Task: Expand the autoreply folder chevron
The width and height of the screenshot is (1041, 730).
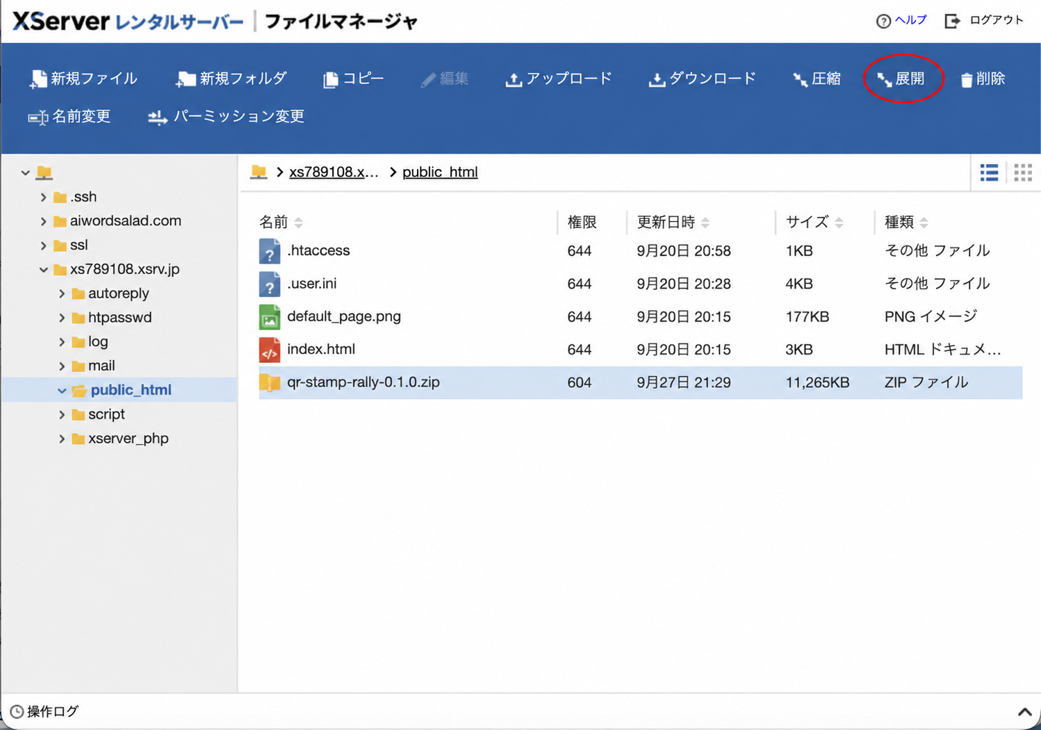Action: pyautogui.click(x=62, y=294)
